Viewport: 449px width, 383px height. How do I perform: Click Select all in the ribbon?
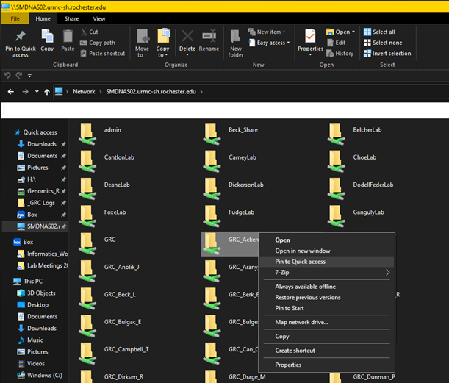click(379, 32)
